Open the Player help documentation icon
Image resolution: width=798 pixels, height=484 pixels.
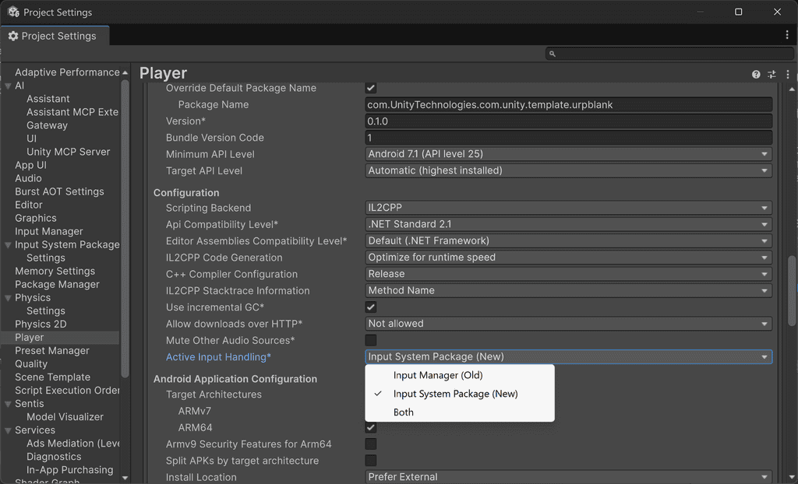tap(756, 74)
